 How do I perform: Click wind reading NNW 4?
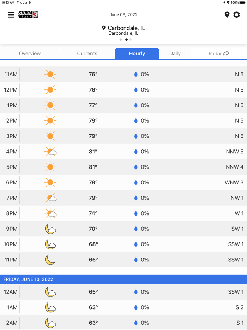235,167
